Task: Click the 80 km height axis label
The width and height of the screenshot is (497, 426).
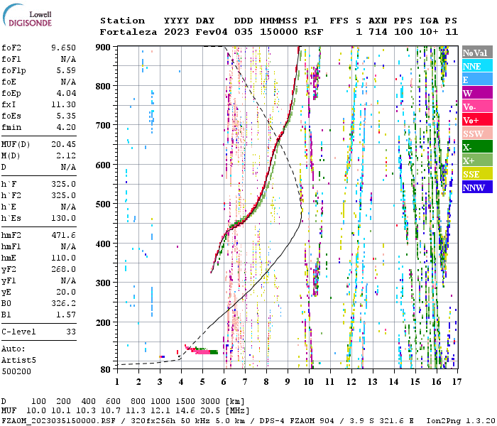Action: (x=106, y=370)
